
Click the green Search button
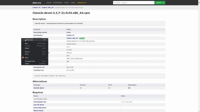click(159, 3)
